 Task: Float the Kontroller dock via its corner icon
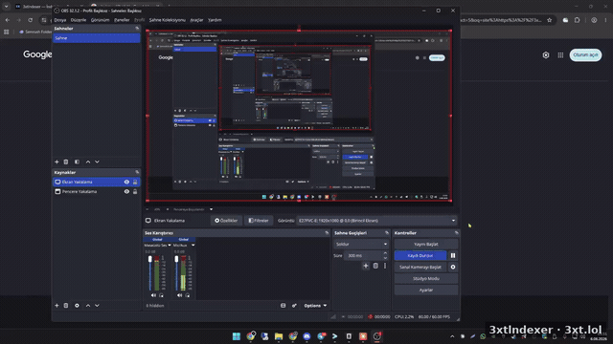(456, 233)
